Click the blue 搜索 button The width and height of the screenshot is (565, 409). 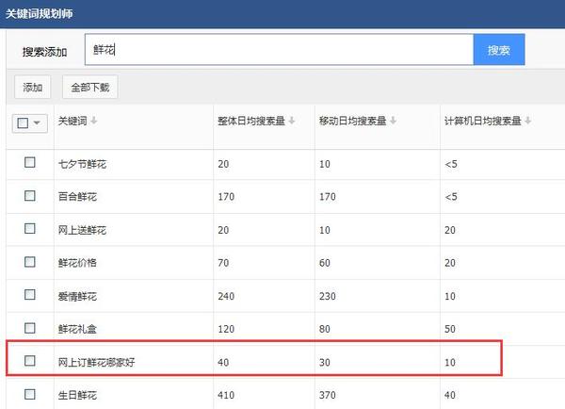point(499,50)
